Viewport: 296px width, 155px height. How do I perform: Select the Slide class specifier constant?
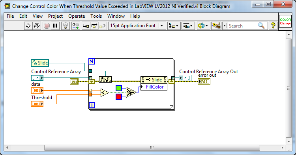click(x=40, y=63)
